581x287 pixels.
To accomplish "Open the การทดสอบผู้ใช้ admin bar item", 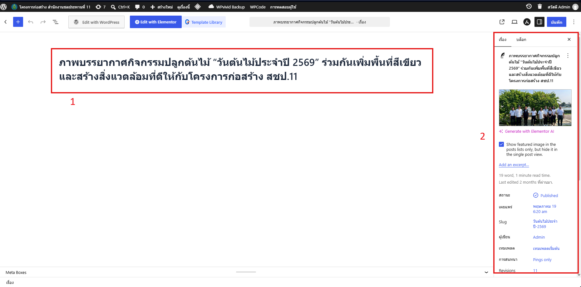I will [283, 7].
